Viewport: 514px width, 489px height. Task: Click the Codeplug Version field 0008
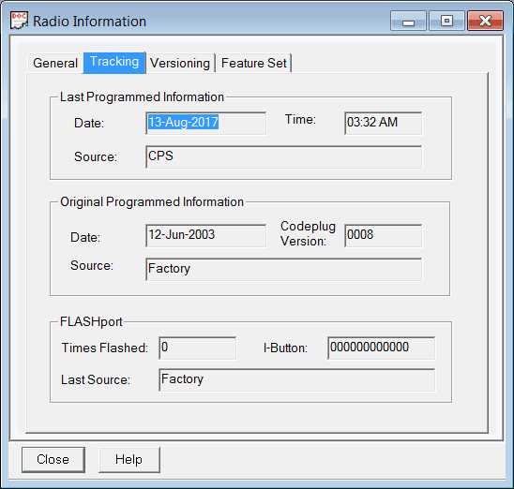point(384,236)
